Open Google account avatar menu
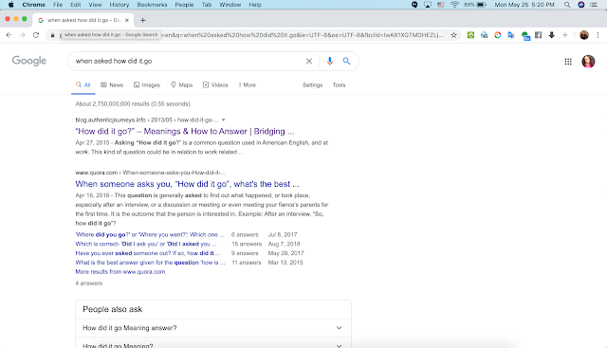This screenshot has width=607, height=348. point(588,62)
